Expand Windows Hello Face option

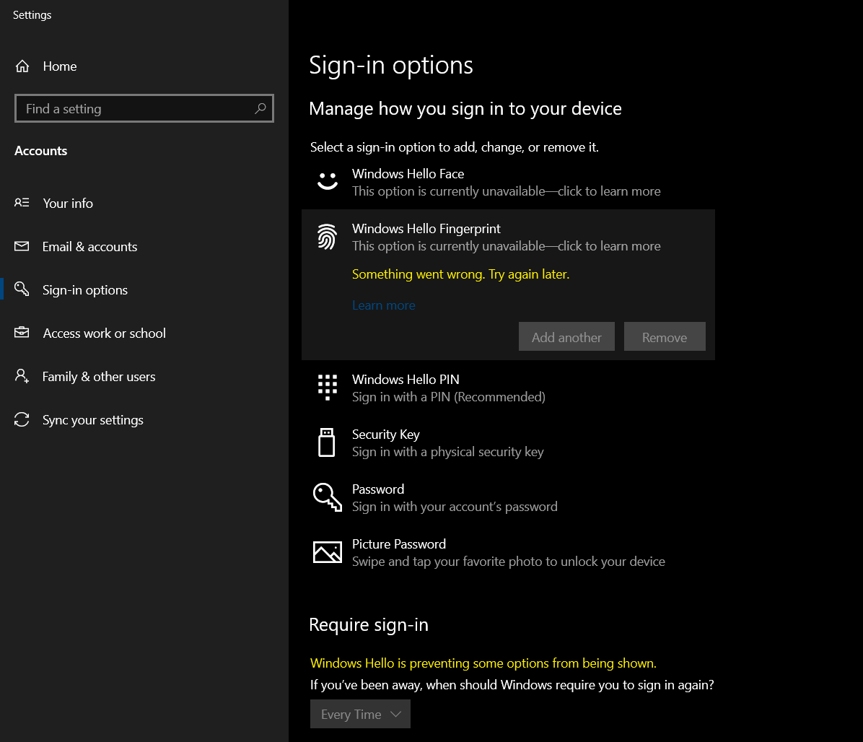[x=508, y=182]
